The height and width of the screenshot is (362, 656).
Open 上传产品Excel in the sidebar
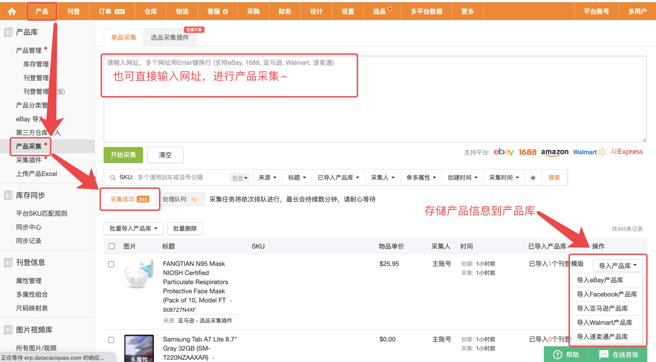[37, 174]
